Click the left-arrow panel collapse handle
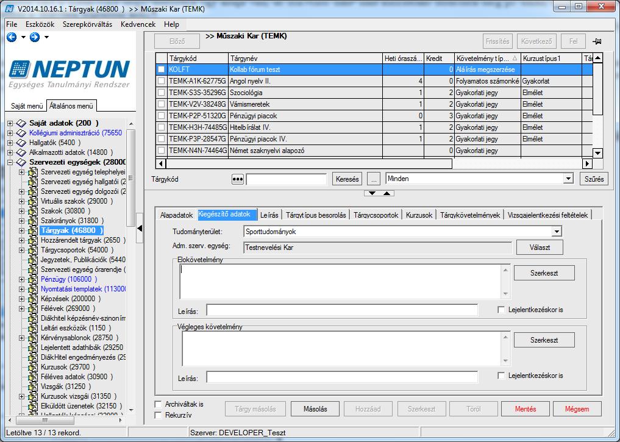Viewport: 620px width, 442px height. coord(140,228)
